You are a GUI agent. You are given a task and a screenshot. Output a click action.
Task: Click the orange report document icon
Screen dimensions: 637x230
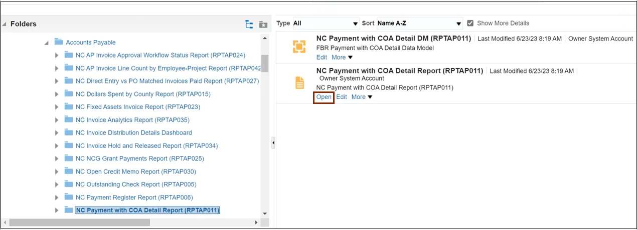(x=299, y=83)
